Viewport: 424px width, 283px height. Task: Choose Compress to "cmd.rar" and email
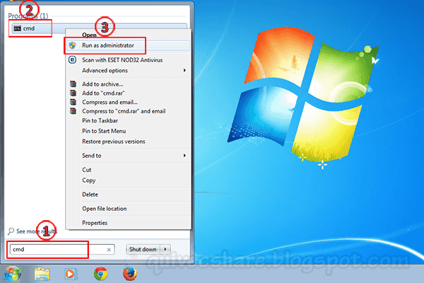click(124, 111)
